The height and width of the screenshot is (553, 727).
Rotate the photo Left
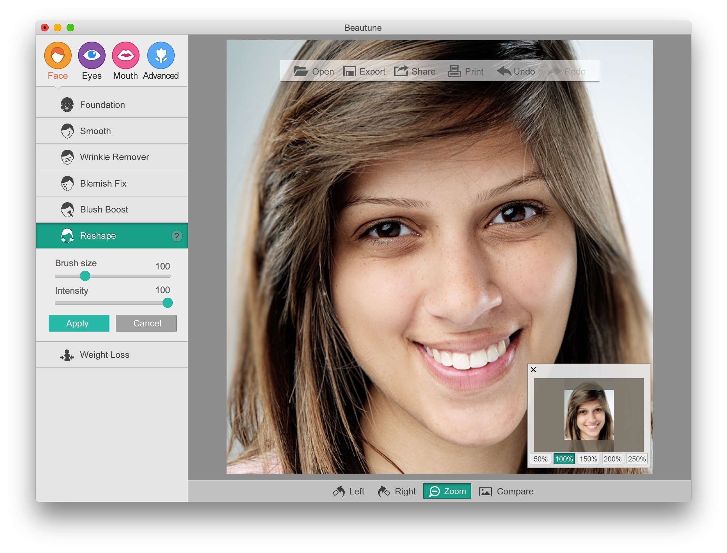click(x=348, y=492)
